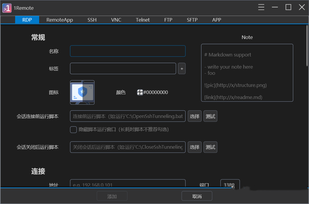Switch to the RemoteApp tab

pyautogui.click(x=60, y=20)
